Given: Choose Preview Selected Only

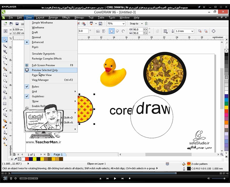Looking at the screenshot, I should pyautogui.click(x=51, y=70).
